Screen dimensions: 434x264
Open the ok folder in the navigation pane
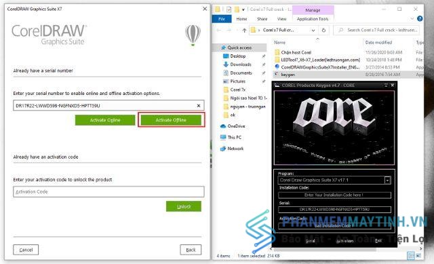click(233, 115)
